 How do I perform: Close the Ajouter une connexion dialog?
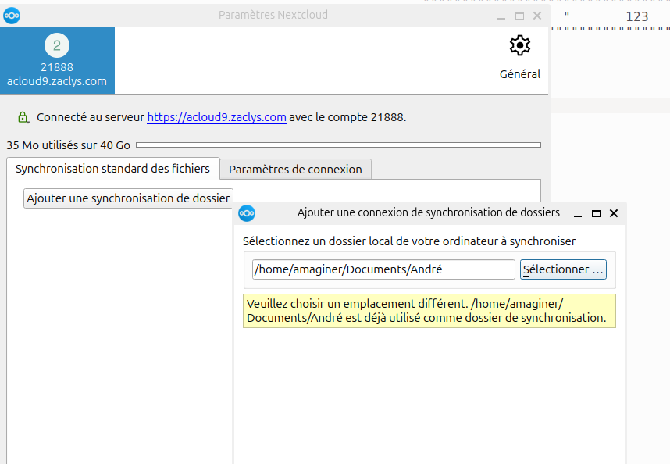[614, 213]
